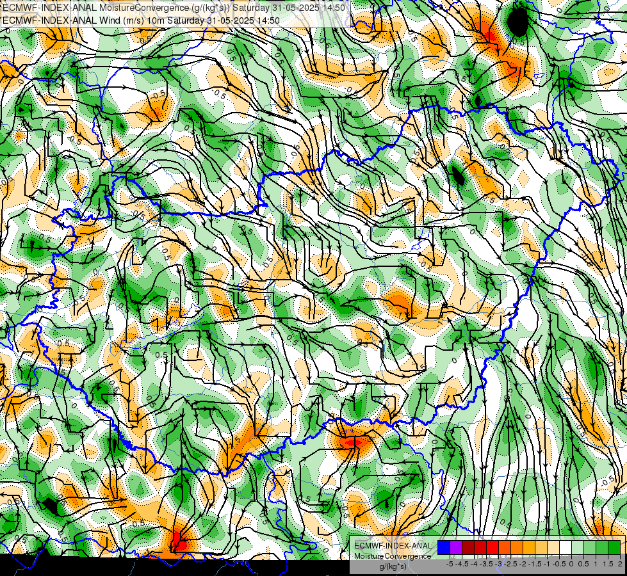This screenshot has width=627, height=576.
Task: Click the '-2.5' value on the legend scale
Action: point(510,564)
